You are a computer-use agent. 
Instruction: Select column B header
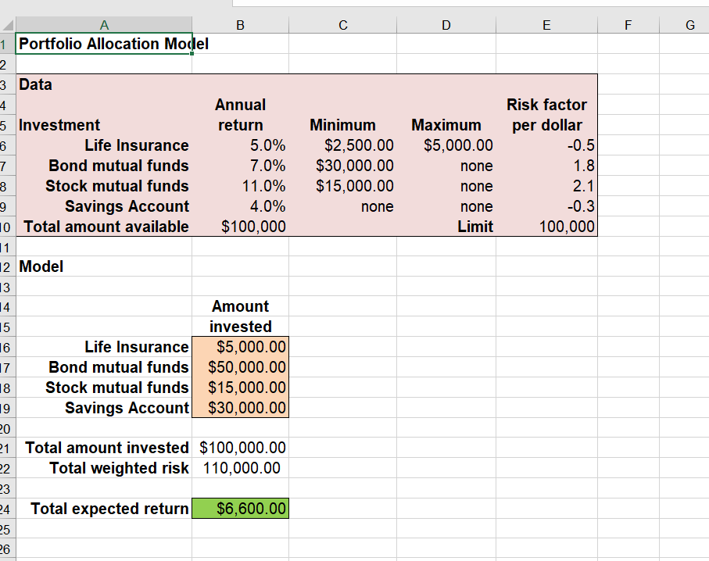(240, 24)
